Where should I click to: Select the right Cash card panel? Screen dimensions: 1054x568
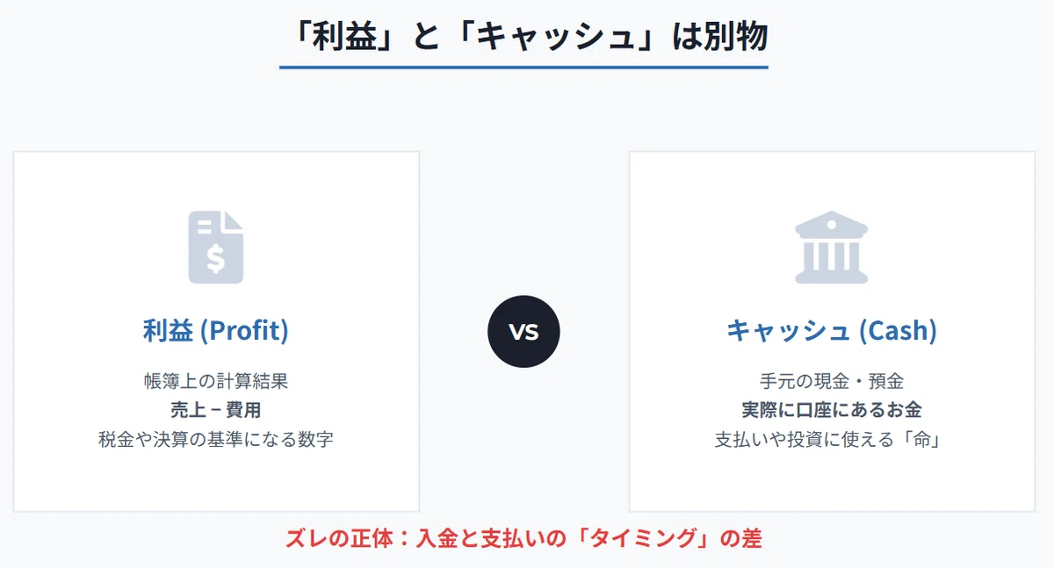(832, 331)
